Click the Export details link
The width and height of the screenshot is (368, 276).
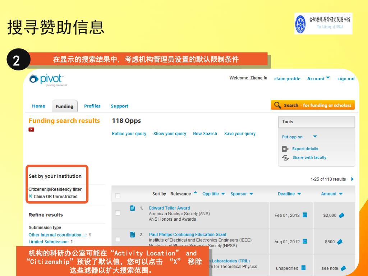click(x=305, y=149)
